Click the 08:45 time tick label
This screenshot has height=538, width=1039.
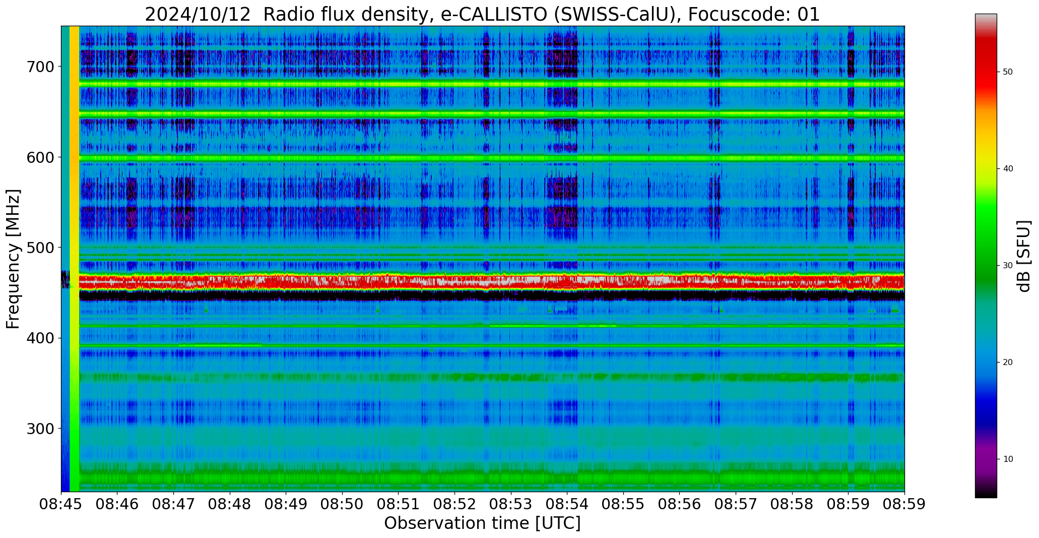click(x=61, y=504)
